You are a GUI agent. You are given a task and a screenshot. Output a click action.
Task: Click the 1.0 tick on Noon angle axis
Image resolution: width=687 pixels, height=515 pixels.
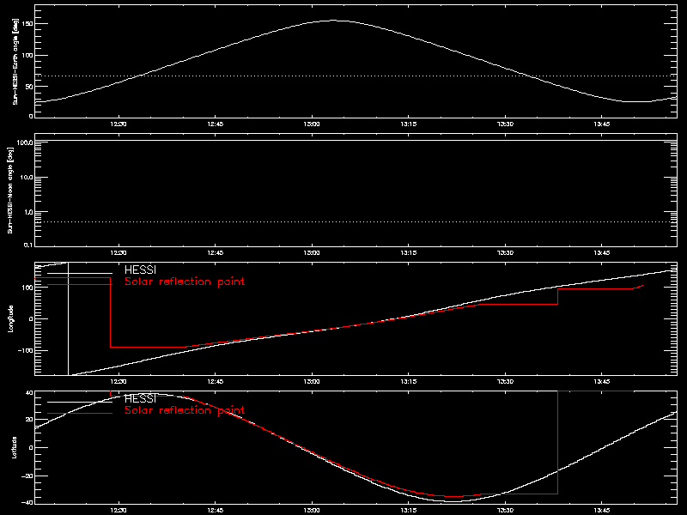[28, 212]
